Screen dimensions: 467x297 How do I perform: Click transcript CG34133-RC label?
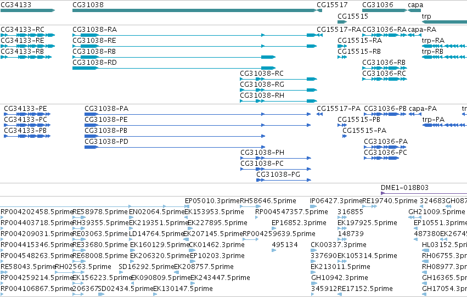[22, 30]
